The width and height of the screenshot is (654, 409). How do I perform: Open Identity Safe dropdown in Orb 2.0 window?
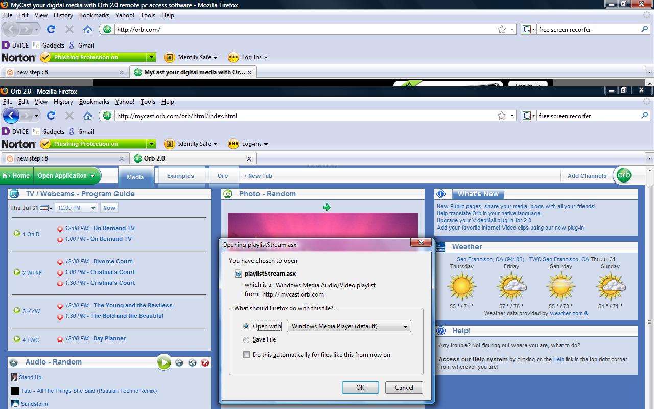191,144
